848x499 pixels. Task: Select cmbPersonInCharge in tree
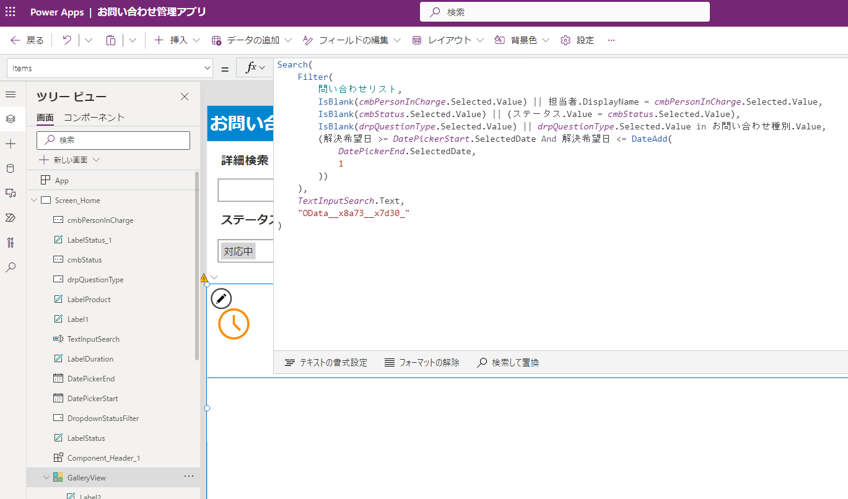click(x=100, y=220)
